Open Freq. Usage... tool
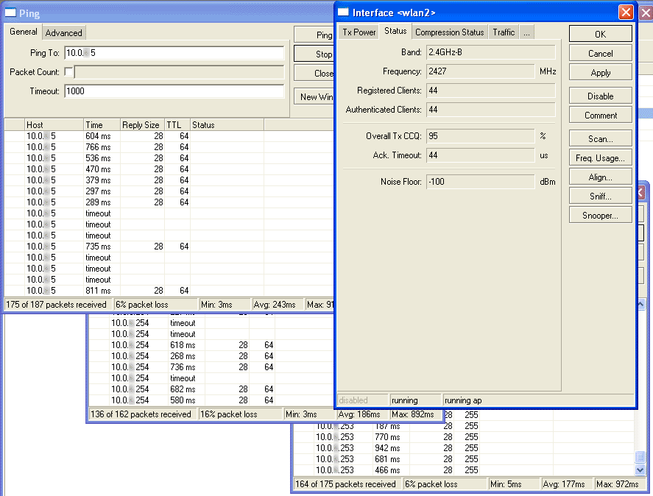653x496 pixels. [x=600, y=157]
